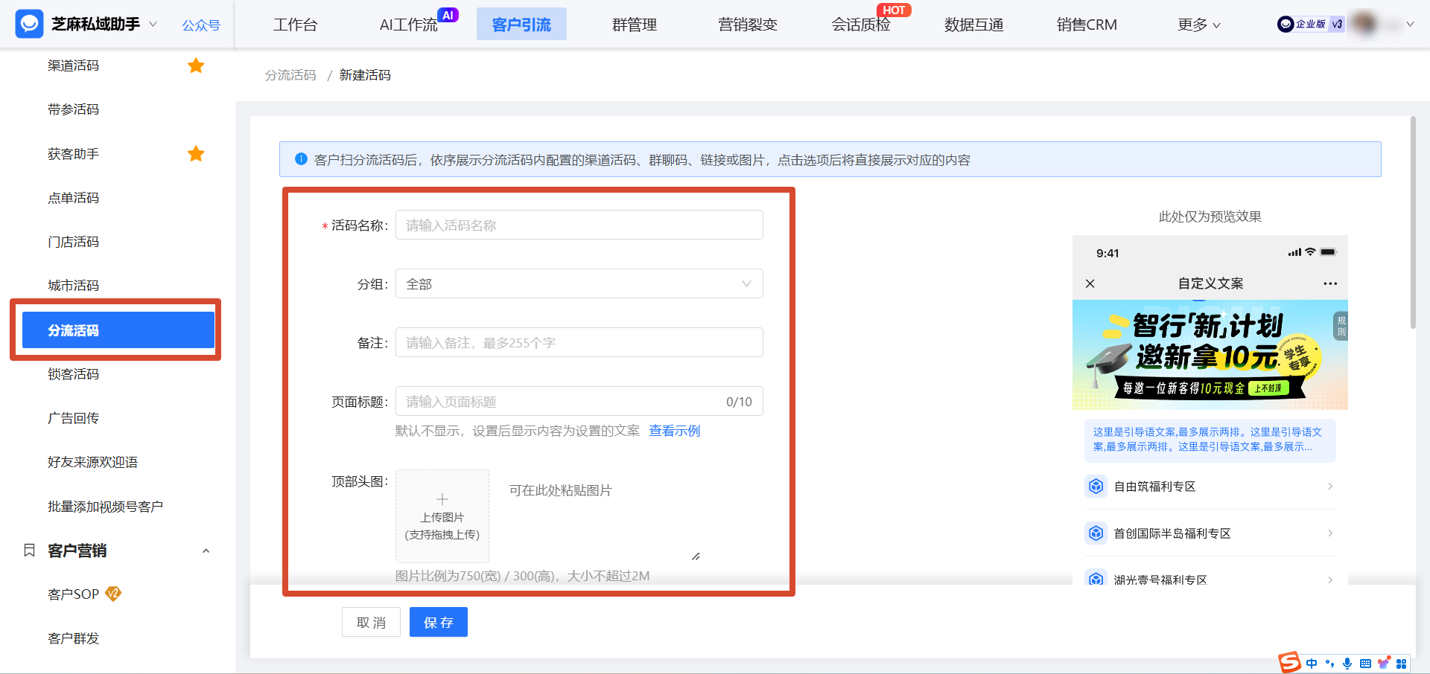
Task: Click the user avatar in top bar
Action: point(1365,24)
